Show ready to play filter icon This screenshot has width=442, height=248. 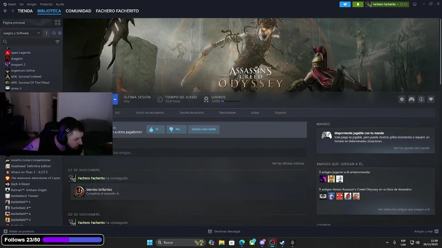(60, 33)
